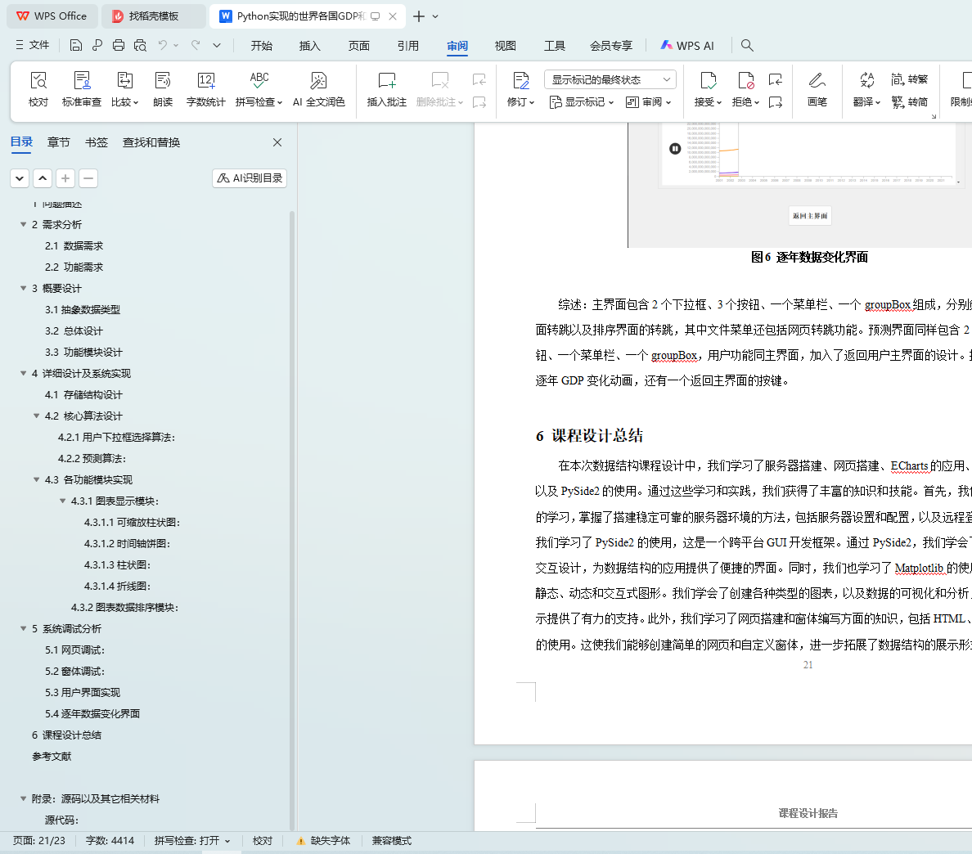Open the 校对 proofreading tool
Image resolution: width=972 pixels, height=854 pixels.
(x=38, y=89)
